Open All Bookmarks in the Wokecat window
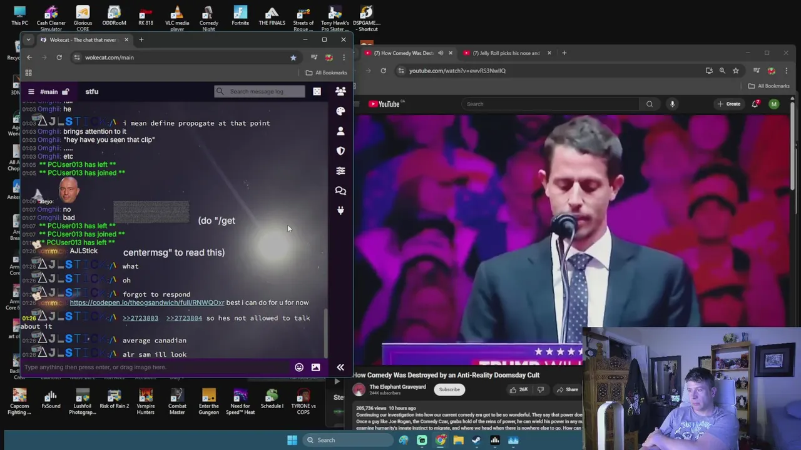This screenshot has width=801, height=450. tap(326, 72)
